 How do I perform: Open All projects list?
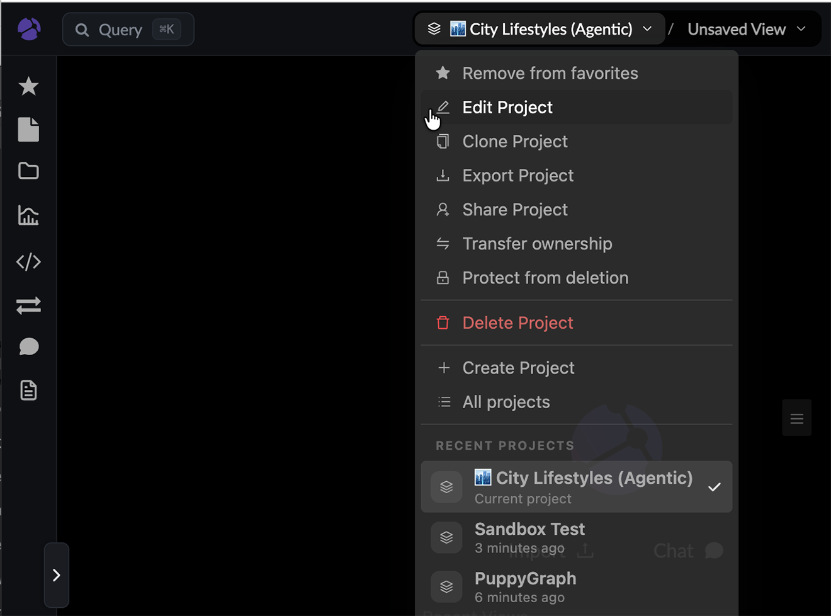[577, 402]
